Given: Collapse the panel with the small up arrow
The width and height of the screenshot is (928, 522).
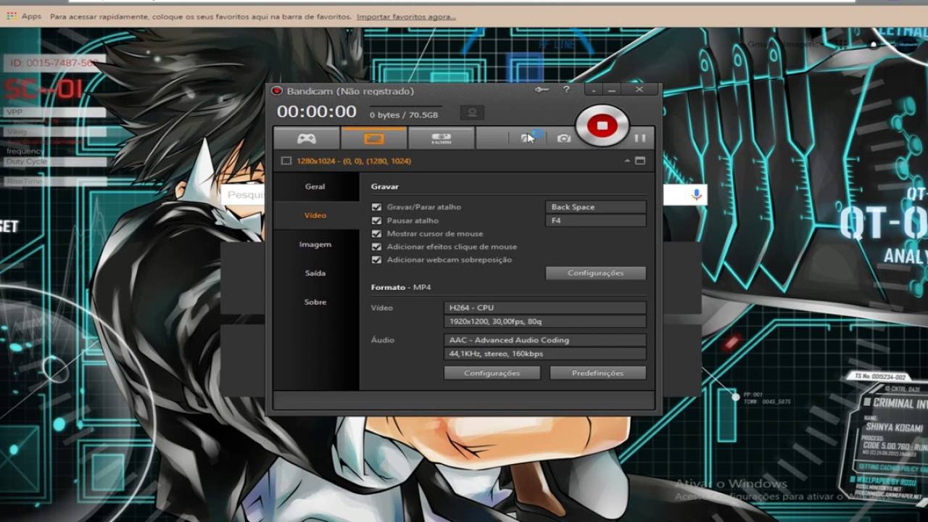Looking at the screenshot, I should pyautogui.click(x=627, y=161).
